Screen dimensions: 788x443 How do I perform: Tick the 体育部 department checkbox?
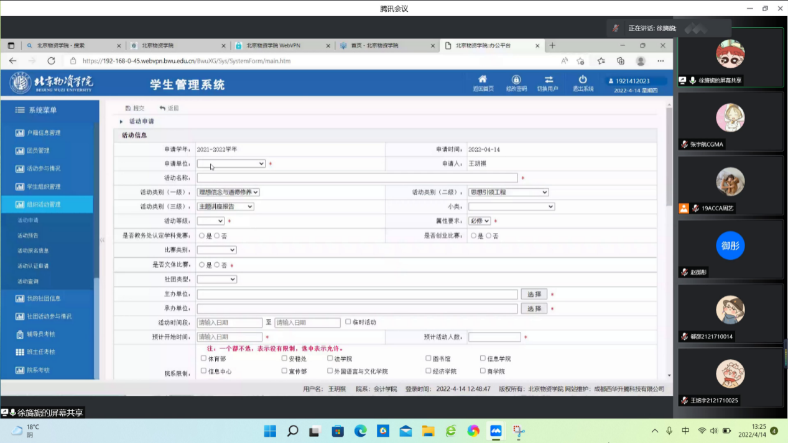[203, 359]
